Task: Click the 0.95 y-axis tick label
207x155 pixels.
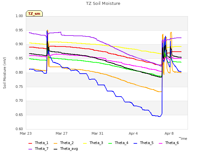Action: click(x=19, y=30)
